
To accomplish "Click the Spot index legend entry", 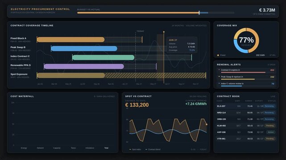I will tap(135, 149).
